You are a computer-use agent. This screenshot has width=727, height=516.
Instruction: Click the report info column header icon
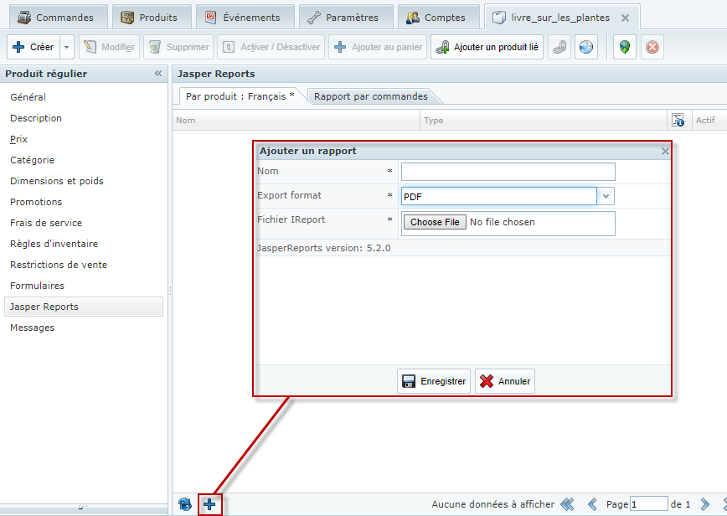click(678, 120)
